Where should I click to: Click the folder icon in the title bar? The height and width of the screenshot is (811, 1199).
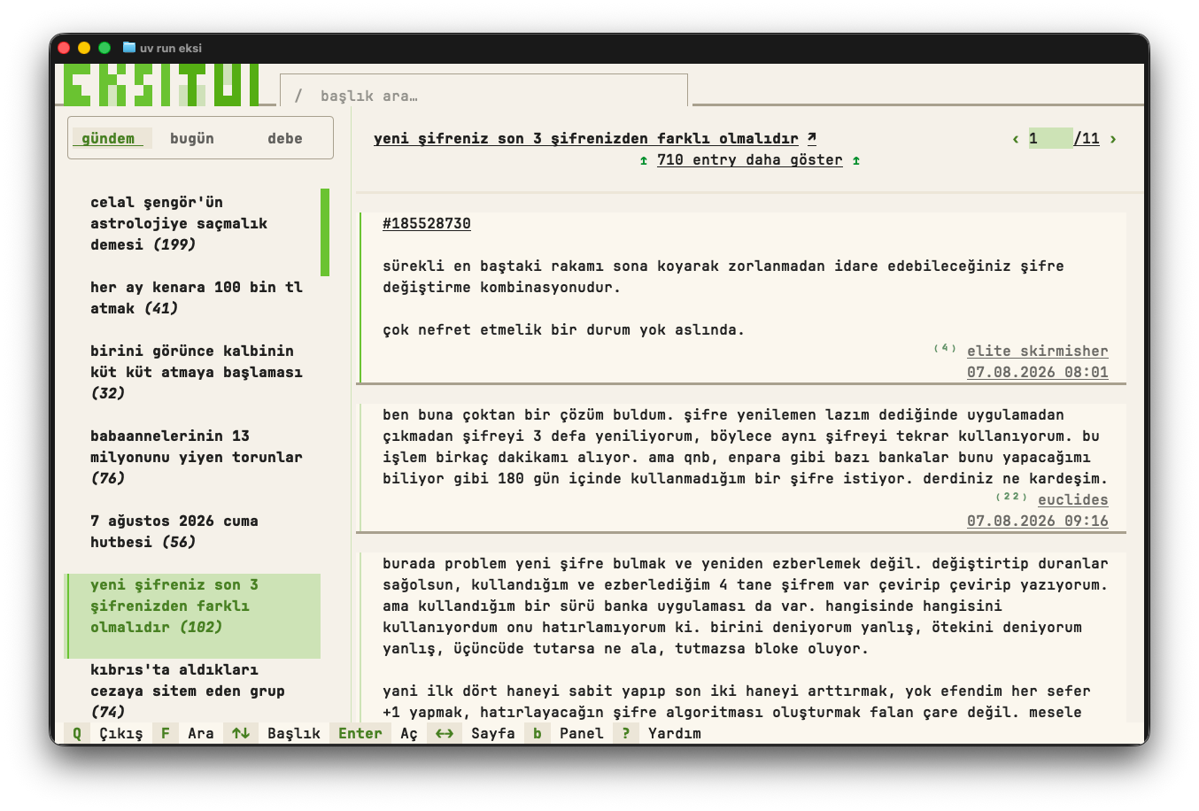[x=129, y=48]
